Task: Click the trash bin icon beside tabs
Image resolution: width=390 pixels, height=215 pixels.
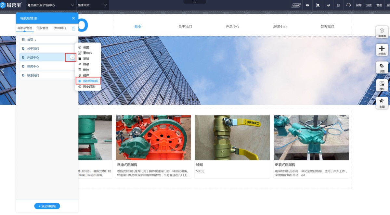Action: (x=74, y=28)
